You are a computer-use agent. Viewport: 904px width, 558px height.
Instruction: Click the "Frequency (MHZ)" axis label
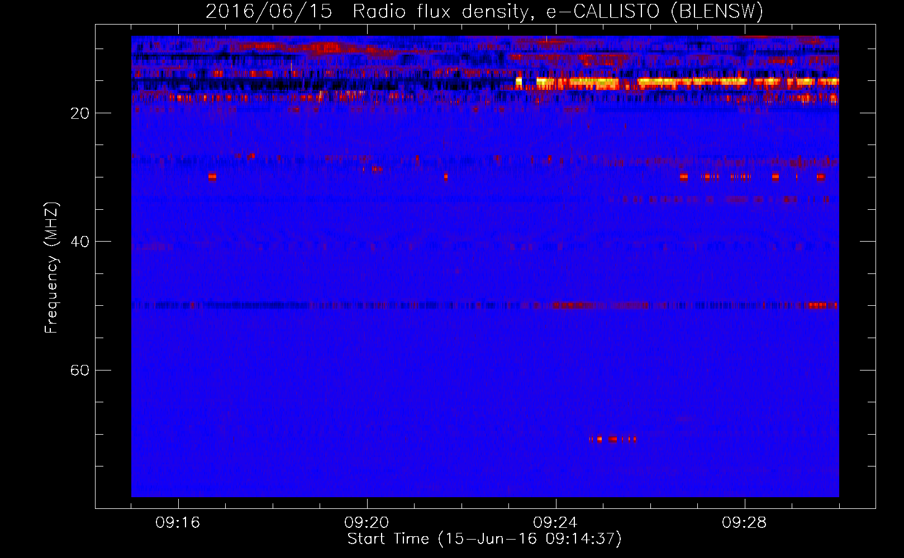pos(51,268)
